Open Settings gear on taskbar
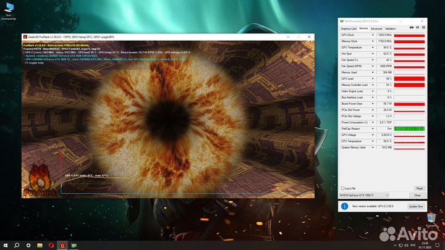 tap(28, 245)
